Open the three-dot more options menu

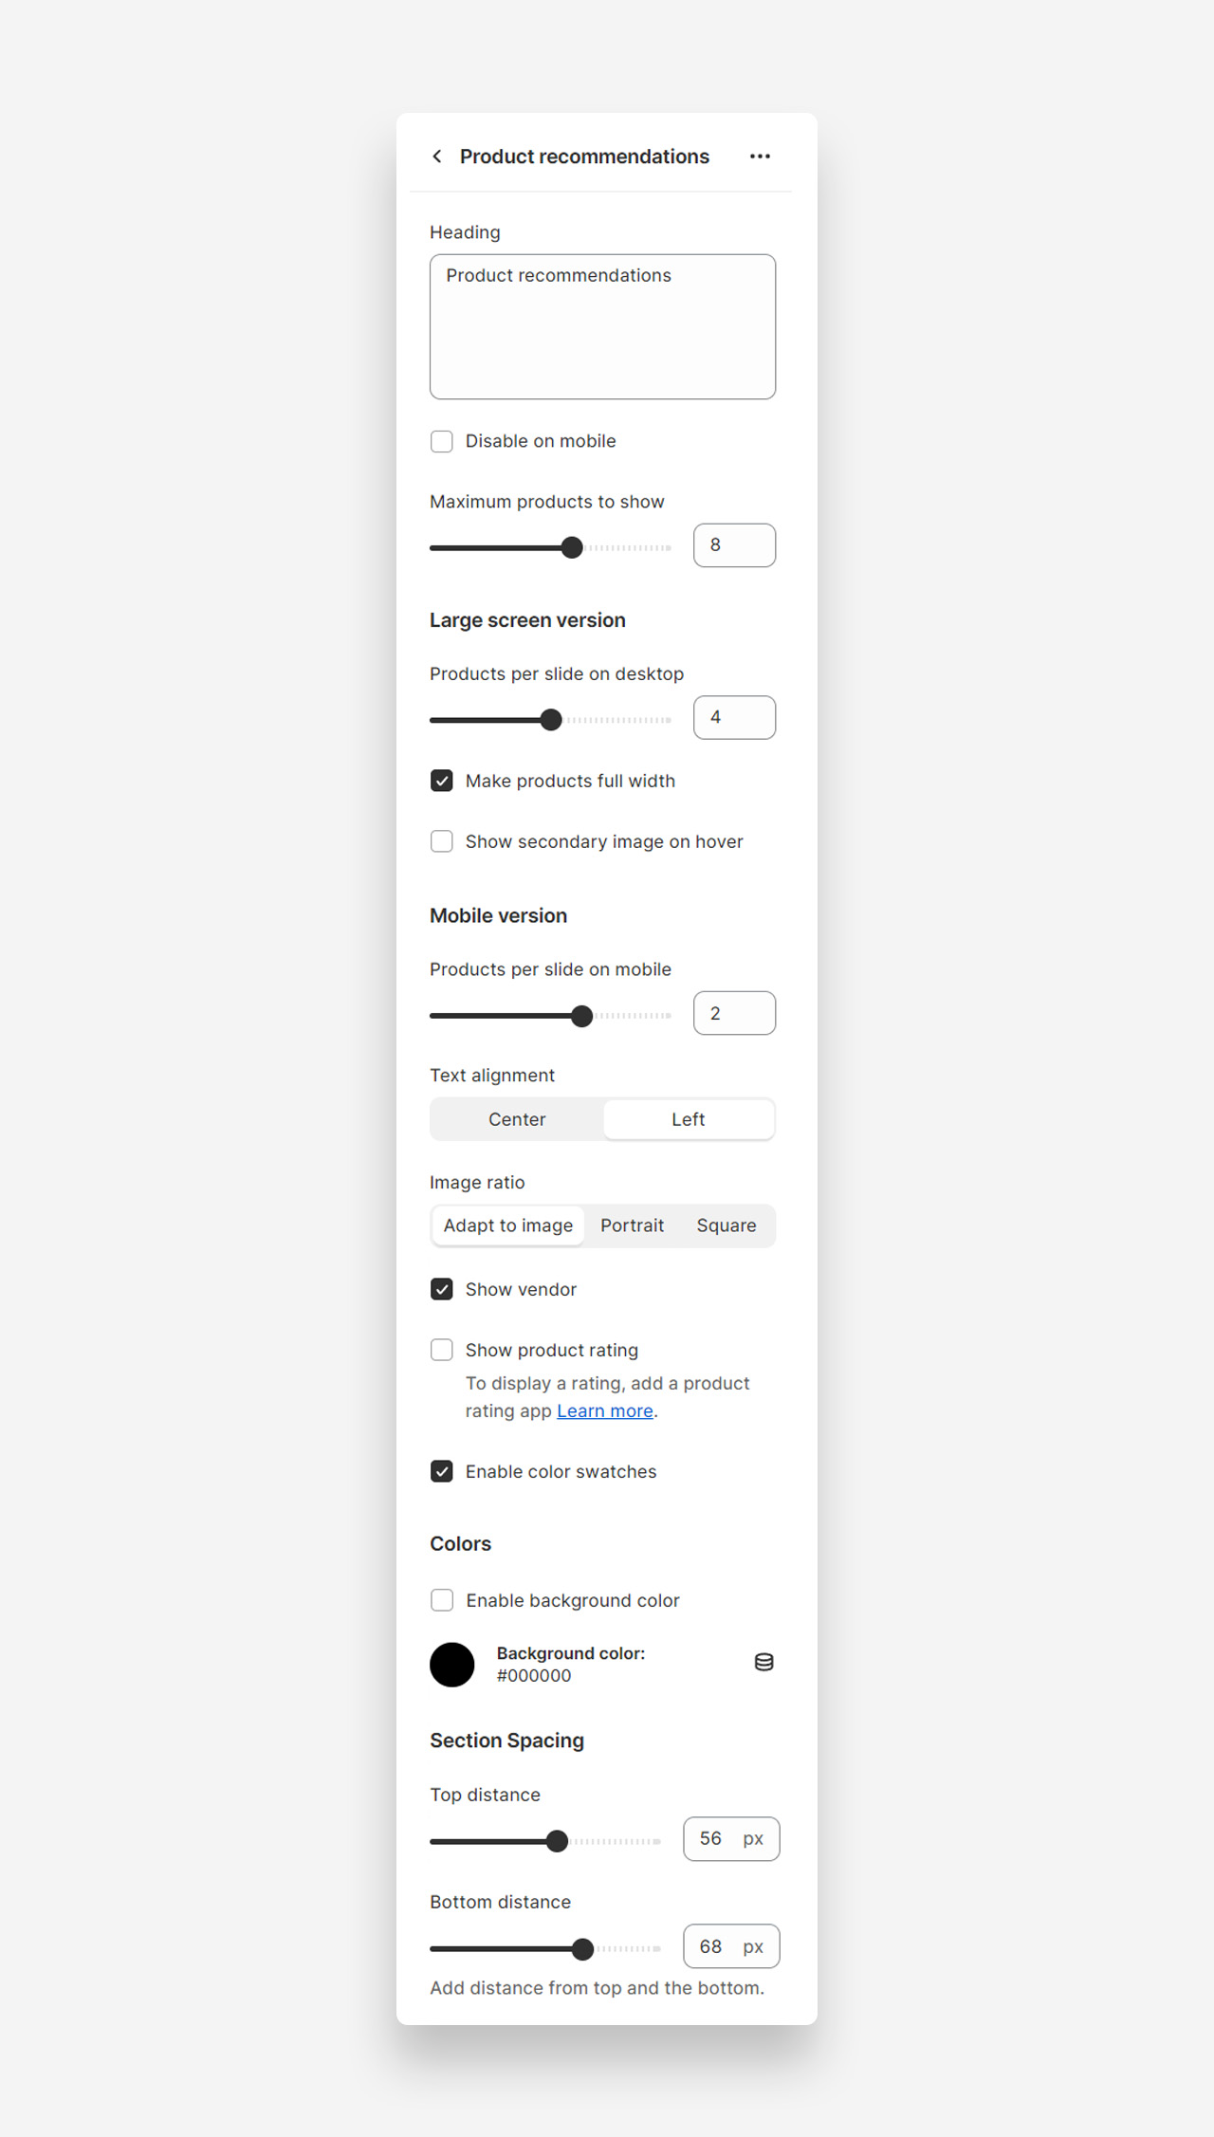[760, 157]
